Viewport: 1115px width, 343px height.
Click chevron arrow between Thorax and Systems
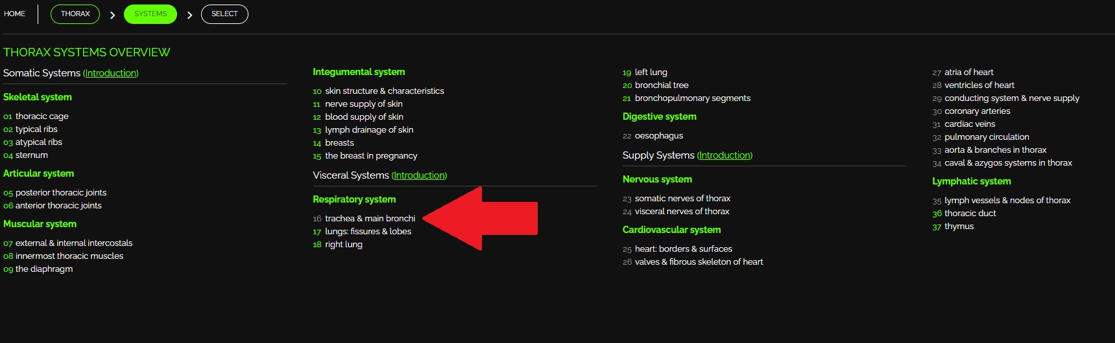click(112, 15)
